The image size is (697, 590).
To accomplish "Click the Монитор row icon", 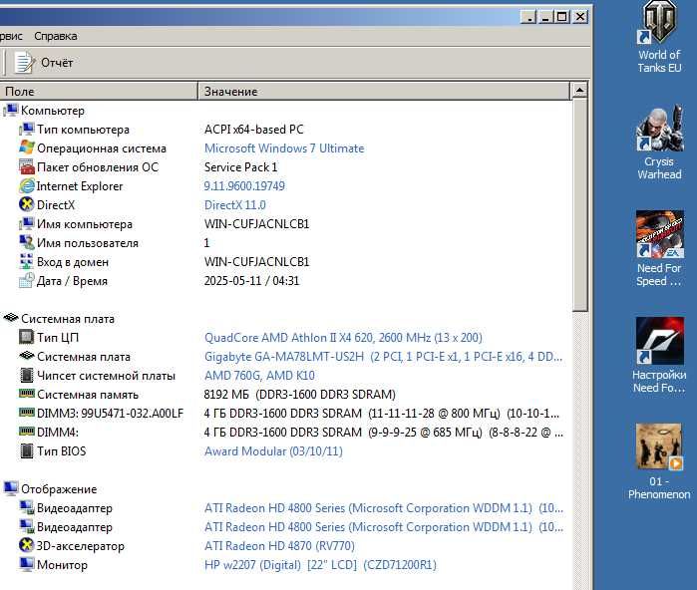I will click(x=27, y=565).
